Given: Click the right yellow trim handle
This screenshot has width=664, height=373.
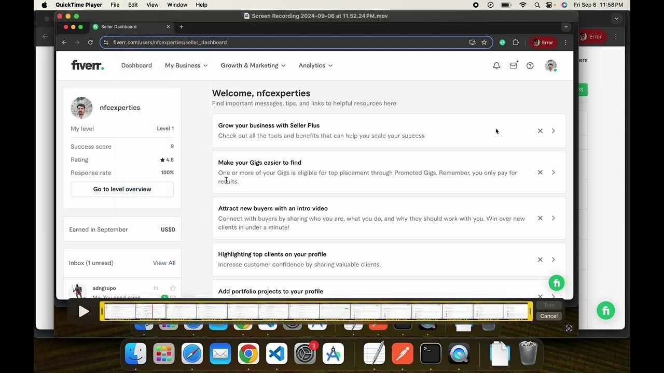Looking at the screenshot, I should 530,311.
